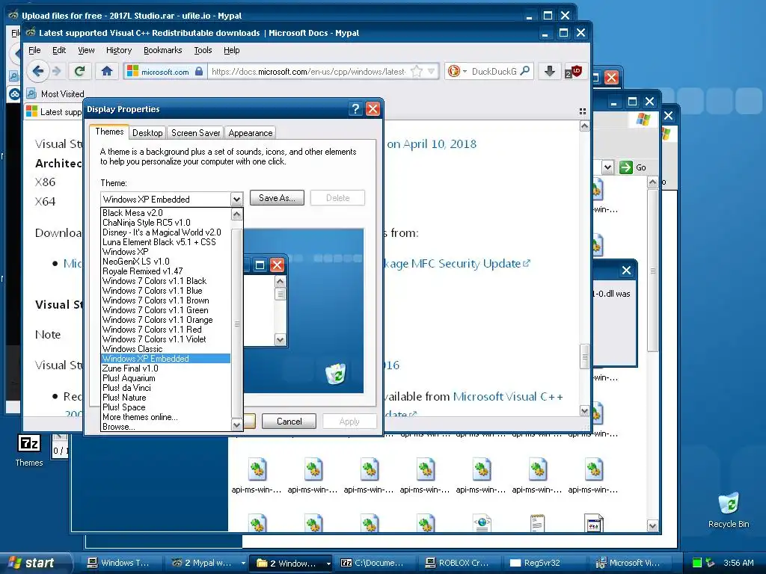
Task: Open the ROBLOX Cr... taskbar item
Action: point(458,563)
